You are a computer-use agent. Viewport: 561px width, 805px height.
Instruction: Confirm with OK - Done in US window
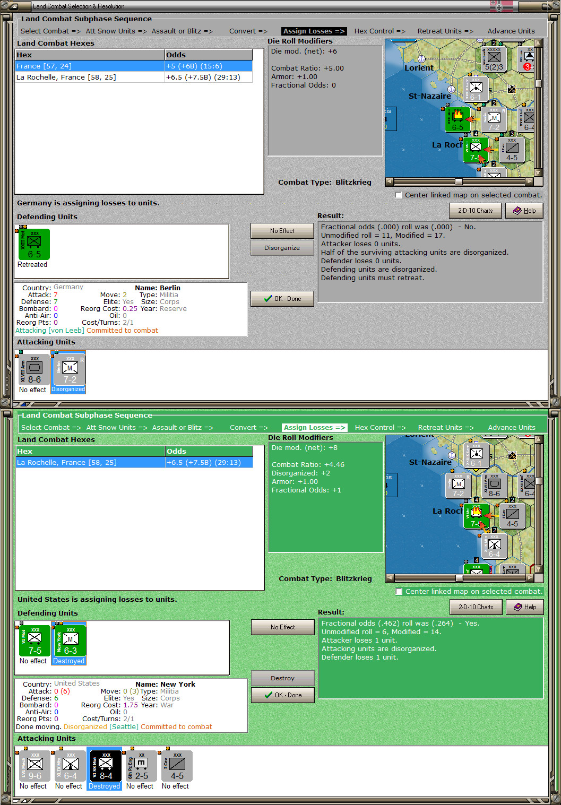point(282,695)
